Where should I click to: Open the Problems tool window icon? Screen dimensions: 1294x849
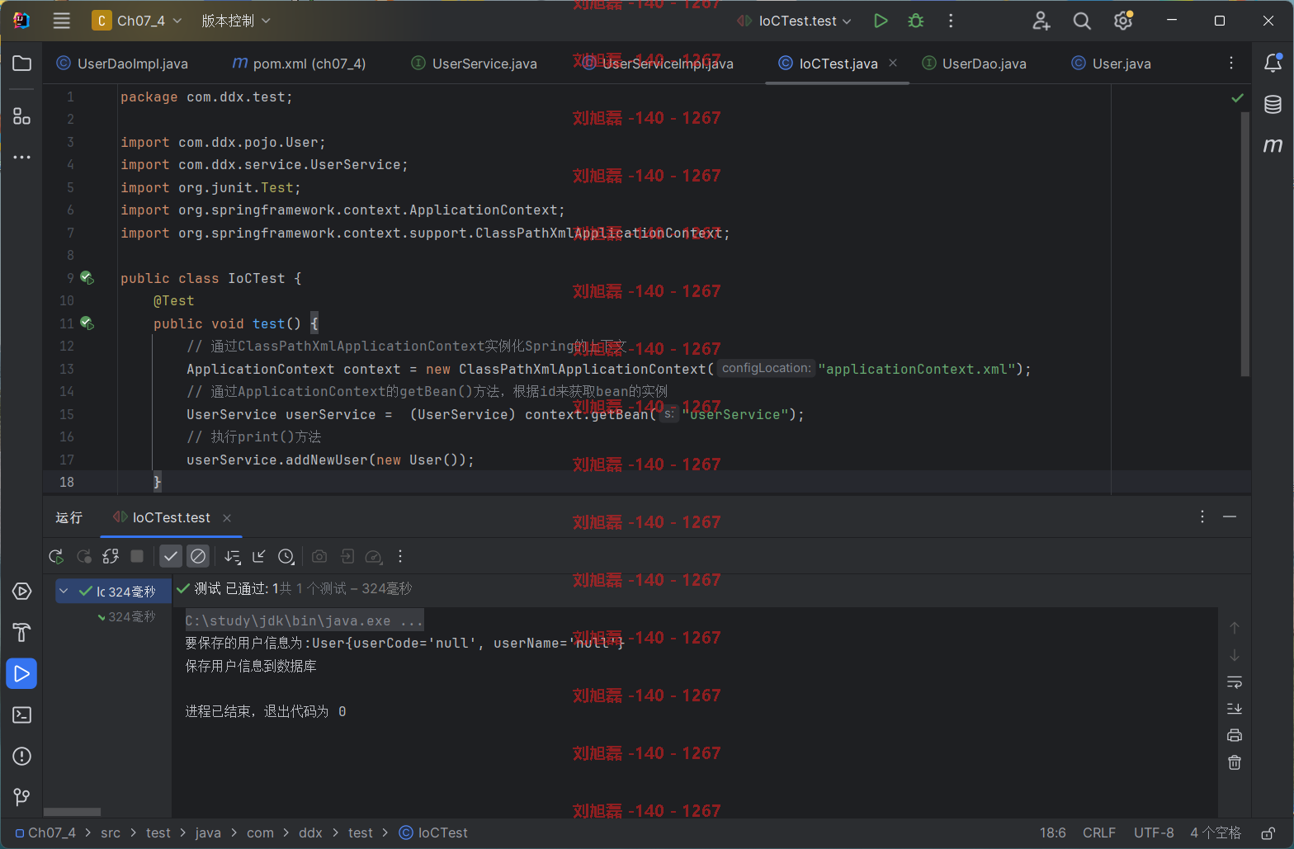pos(22,757)
